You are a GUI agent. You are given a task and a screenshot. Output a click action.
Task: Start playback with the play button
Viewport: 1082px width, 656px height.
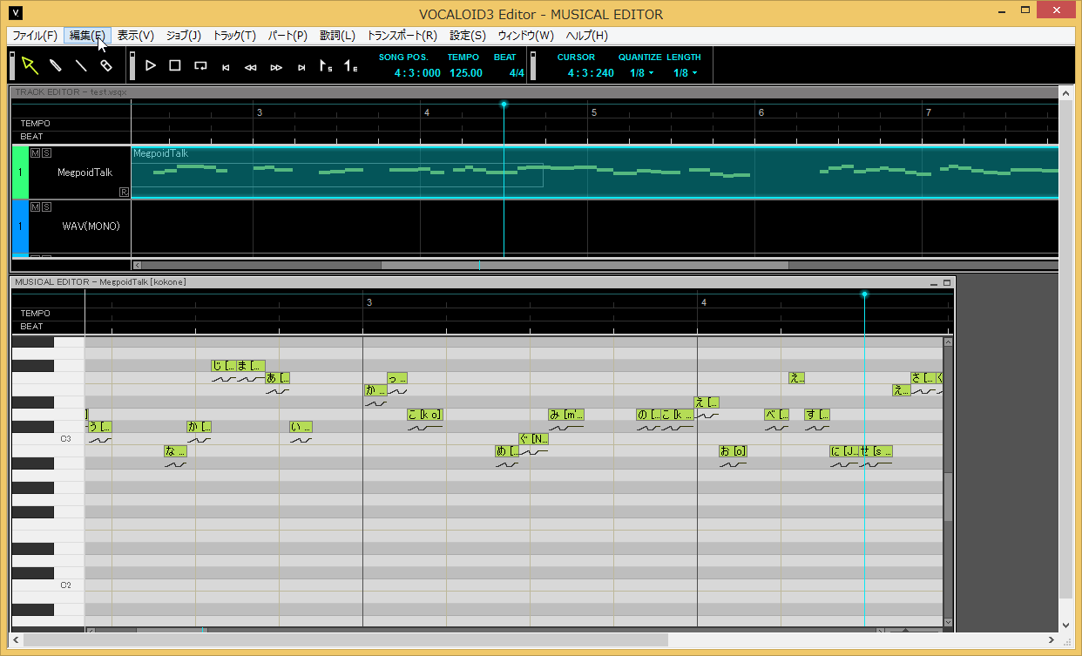tap(150, 65)
